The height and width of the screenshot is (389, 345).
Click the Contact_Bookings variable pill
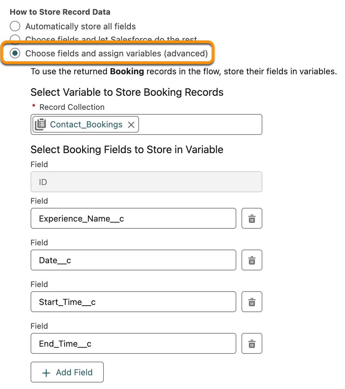pyautogui.click(x=86, y=124)
